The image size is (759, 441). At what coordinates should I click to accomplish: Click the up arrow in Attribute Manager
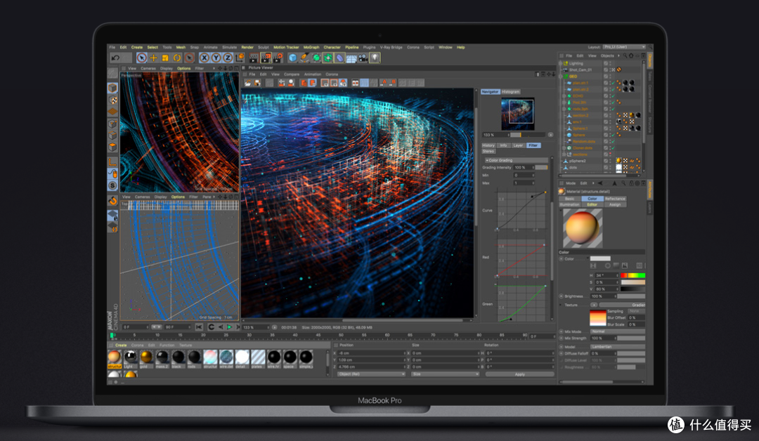(614, 183)
